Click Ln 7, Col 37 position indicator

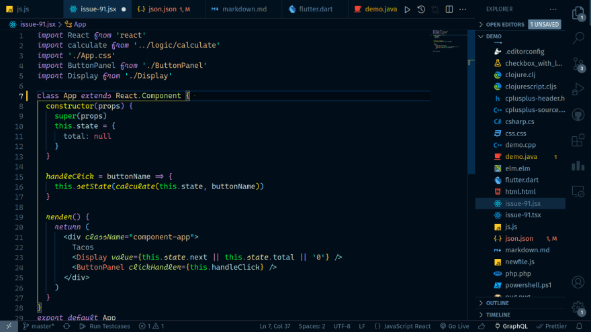coord(275,327)
